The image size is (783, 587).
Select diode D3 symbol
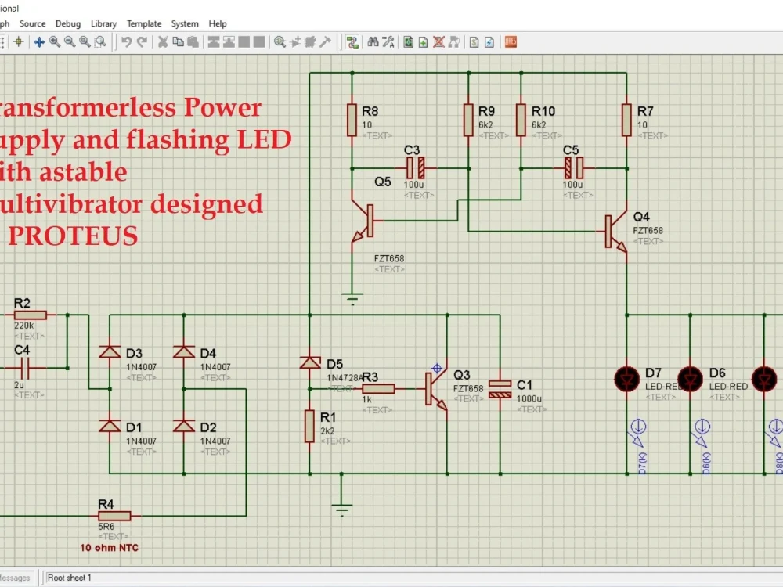pyautogui.click(x=110, y=352)
